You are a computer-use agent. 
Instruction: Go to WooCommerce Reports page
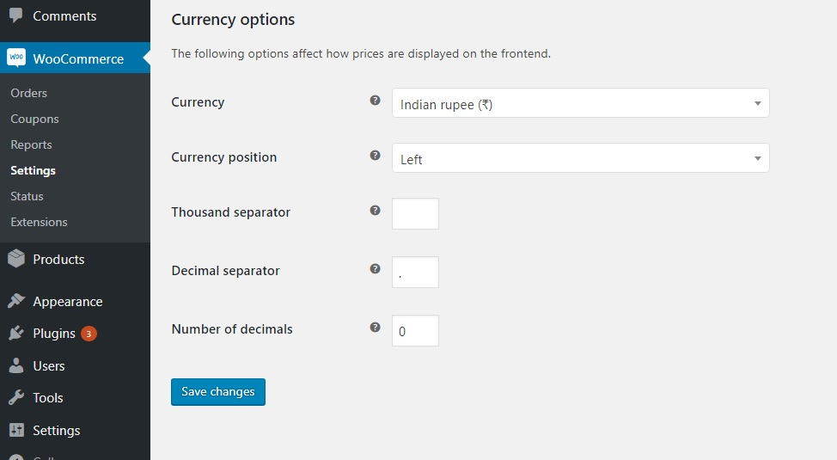31,144
